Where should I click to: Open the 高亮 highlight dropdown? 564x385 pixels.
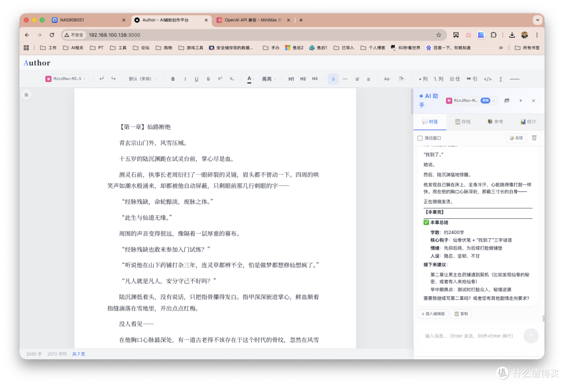click(269, 79)
